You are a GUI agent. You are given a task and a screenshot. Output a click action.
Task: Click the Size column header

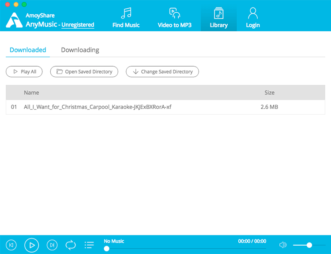coord(270,93)
